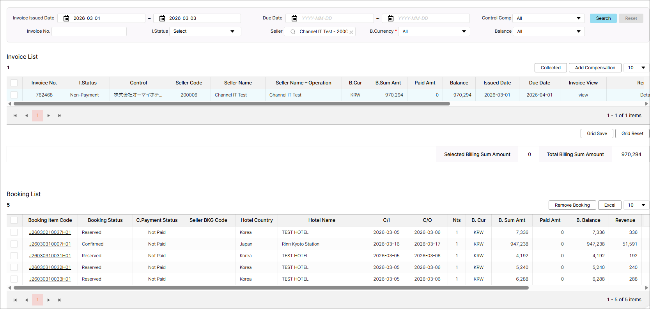Open the Control Comp dropdown

548,18
